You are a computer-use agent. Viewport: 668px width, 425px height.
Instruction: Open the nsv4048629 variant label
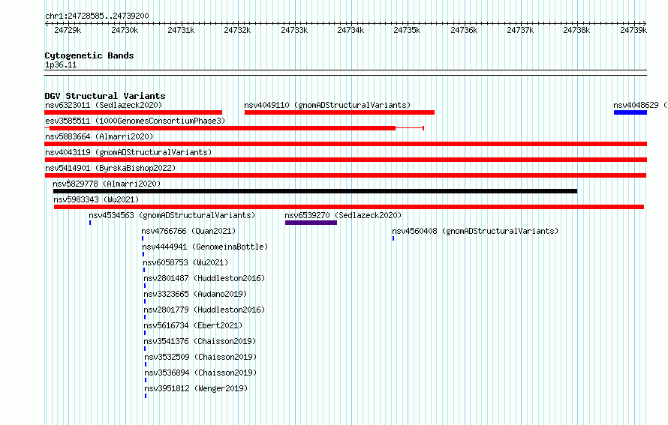click(x=640, y=105)
